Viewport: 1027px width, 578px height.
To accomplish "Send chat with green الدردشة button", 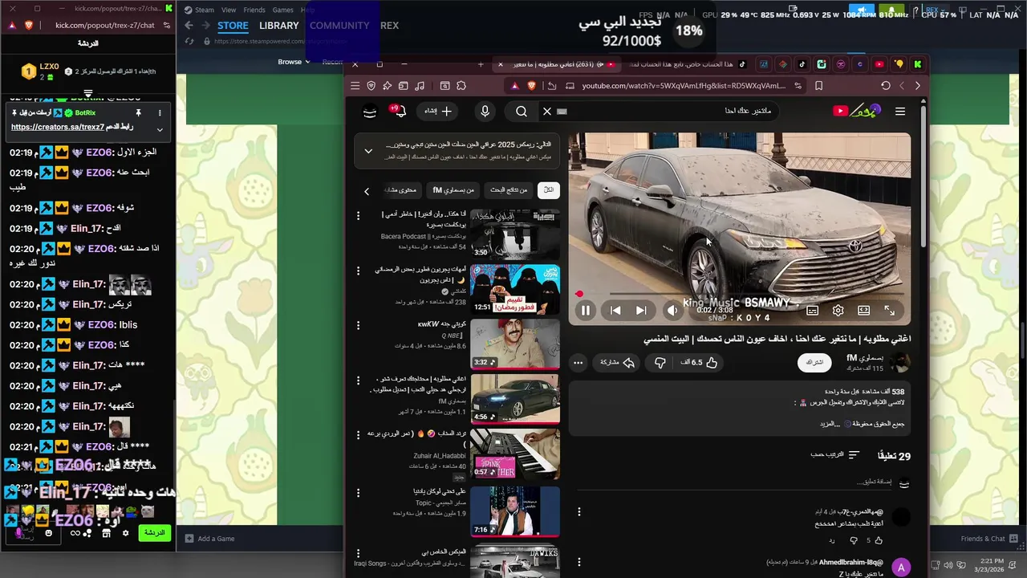I will tap(154, 532).
